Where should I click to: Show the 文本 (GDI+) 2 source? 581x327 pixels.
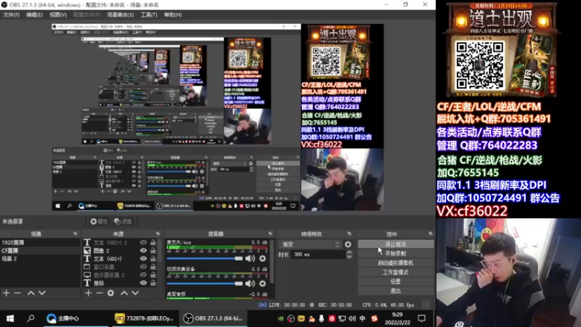pyautogui.click(x=143, y=243)
